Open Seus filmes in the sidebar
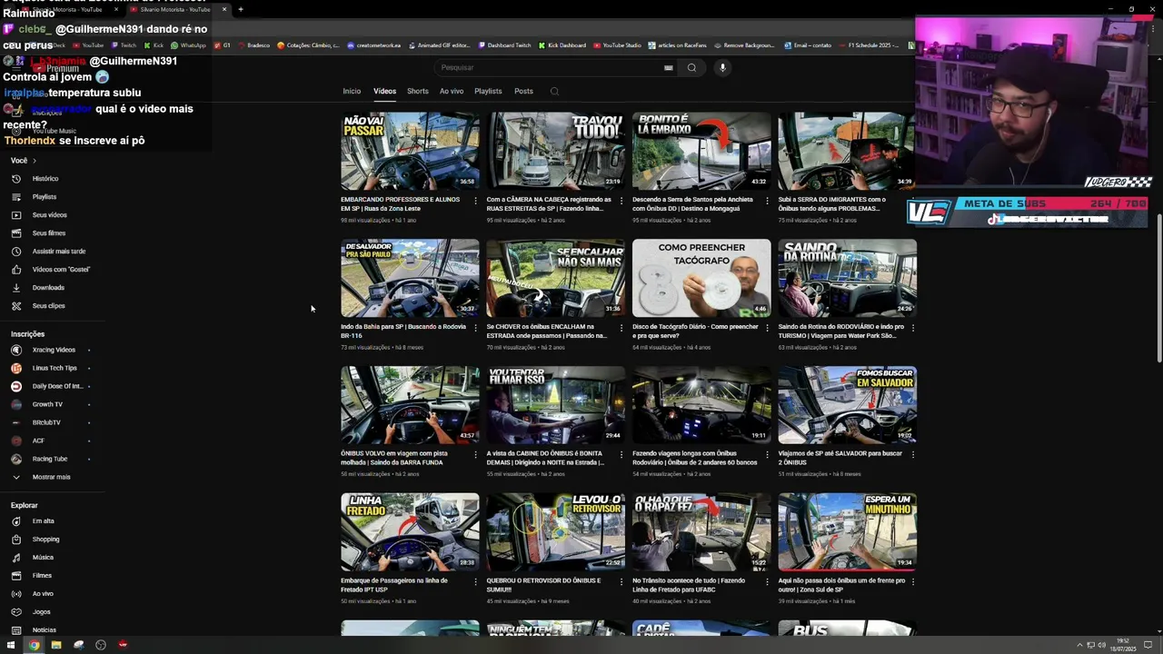The width and height of the screenshot is (1163, 654). [49, 233]
